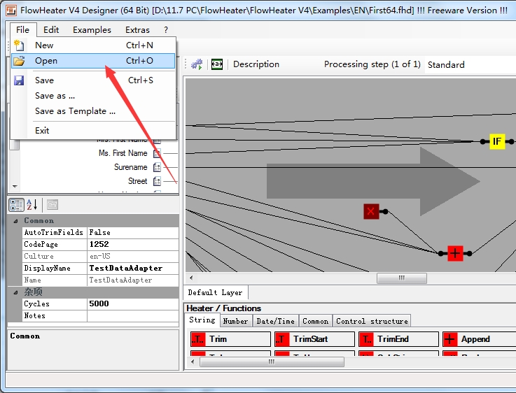Click the canvas horizontal scrollbar thumb
The width and height of the screenshot is (516, 393).
pyautogui.click(x=402, y=278)
